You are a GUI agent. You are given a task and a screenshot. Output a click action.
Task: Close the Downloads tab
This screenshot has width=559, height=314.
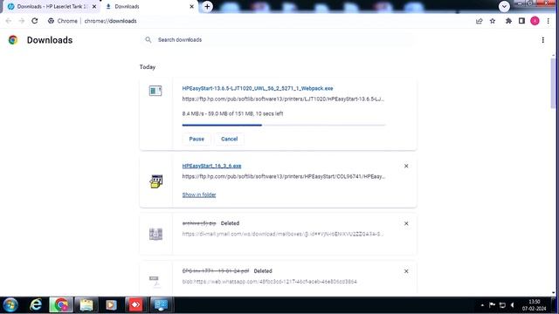click(191, 6)
